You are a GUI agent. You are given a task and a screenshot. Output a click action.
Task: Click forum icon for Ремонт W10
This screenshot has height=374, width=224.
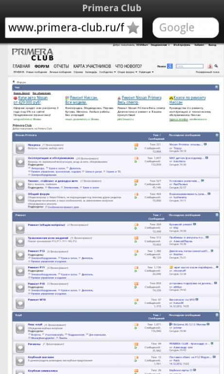tap(20, 303)
